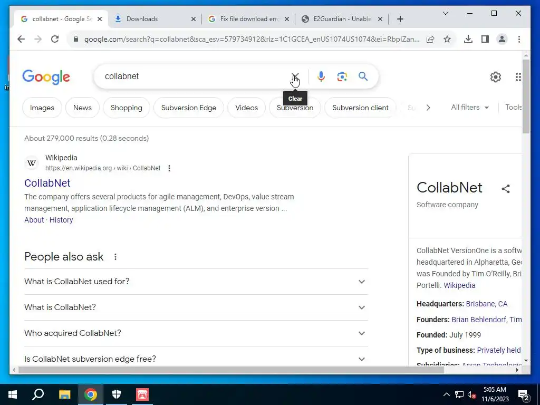Clear the search box with the X

[x=295, y=76]
